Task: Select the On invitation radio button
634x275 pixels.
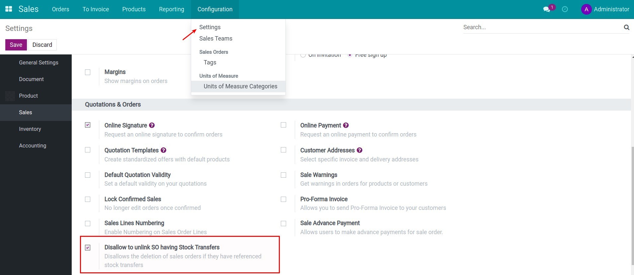Action: (303, 54)
